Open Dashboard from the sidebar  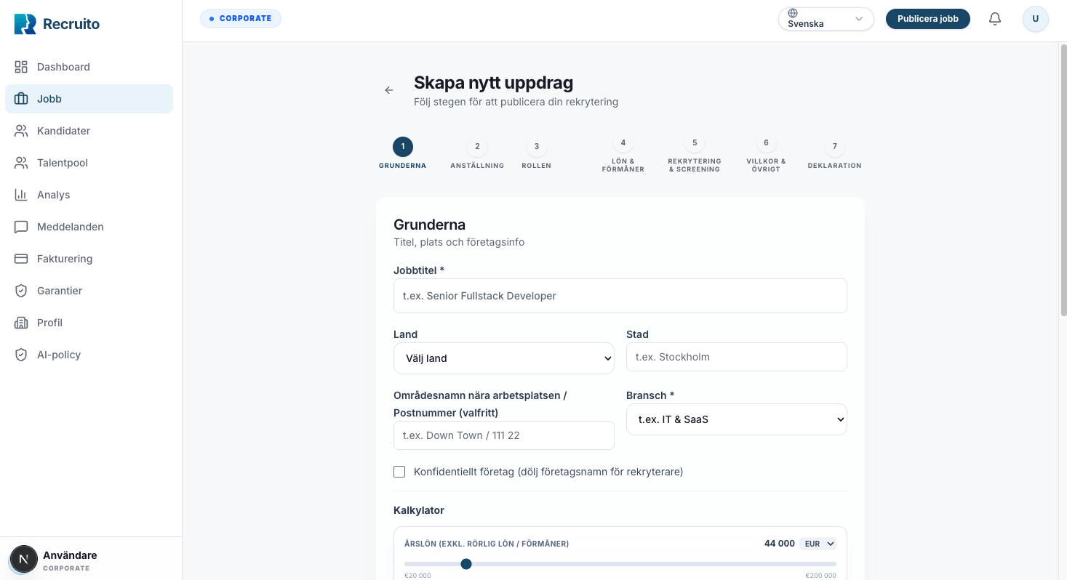(89, 67)
